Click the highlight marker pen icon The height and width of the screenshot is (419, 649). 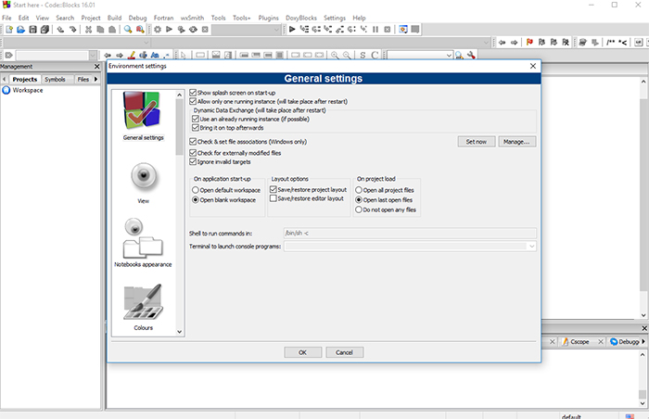132,55
